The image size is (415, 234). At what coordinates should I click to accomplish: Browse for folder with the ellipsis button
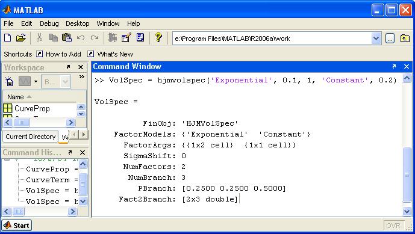point(390,38)
